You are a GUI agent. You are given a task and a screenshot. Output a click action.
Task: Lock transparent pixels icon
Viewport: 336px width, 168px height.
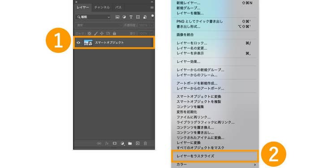pyautogui.click(x=90, y=34)
